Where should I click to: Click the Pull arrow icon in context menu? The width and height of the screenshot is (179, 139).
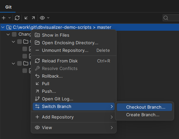[37, 84]
